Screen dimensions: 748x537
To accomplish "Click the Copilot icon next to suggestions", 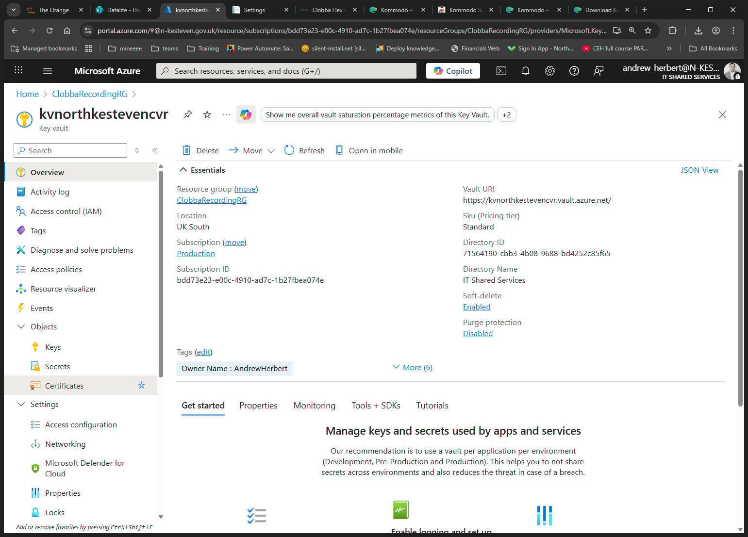I will (246, 114).
